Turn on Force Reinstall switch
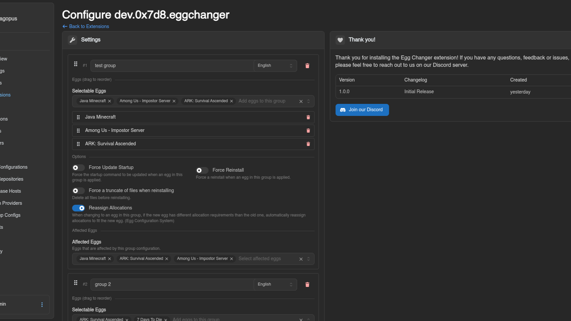This screenshot has width=571, height=321. (202, 170)
